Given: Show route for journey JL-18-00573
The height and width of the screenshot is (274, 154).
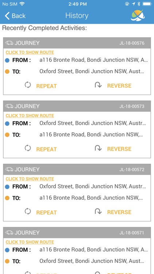Looking at the screenshot, I should (x=30, y=116).
